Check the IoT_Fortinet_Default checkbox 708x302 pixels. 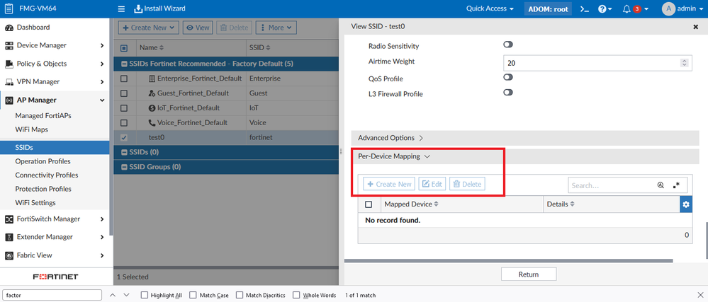[x=124, y=108]
